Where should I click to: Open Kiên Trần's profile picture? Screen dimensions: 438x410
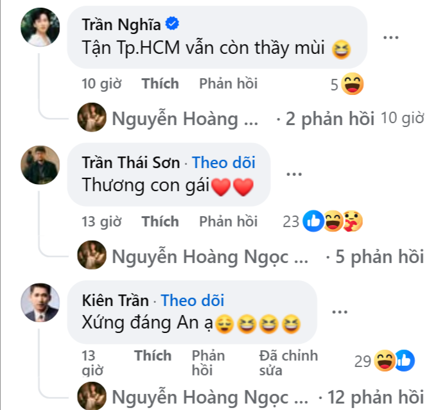pyautogui.click(x=40, y=302)
